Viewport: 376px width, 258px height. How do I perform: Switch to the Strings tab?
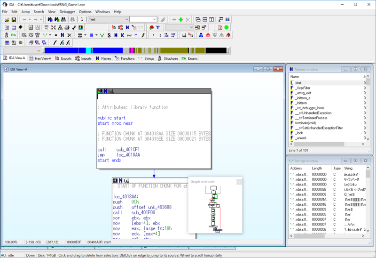click(x=146, y=58)
